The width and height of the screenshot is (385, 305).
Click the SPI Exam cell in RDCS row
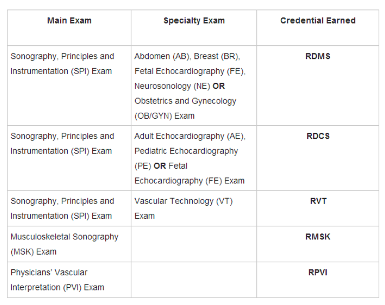point(69,158)
